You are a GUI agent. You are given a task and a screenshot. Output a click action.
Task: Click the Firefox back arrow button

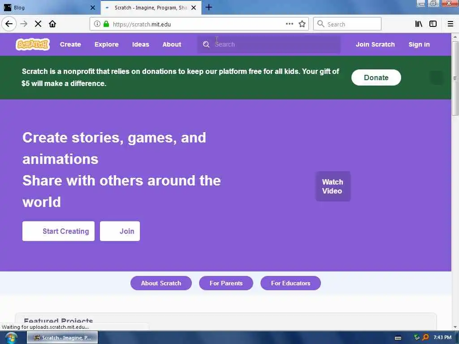pyautogui.click(x=9, y=24)
